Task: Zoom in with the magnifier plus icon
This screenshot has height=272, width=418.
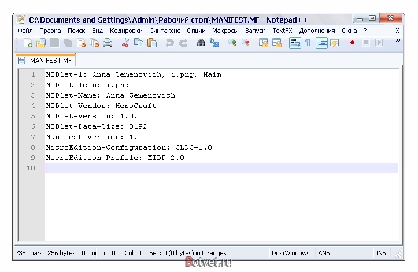Action: 232,43
